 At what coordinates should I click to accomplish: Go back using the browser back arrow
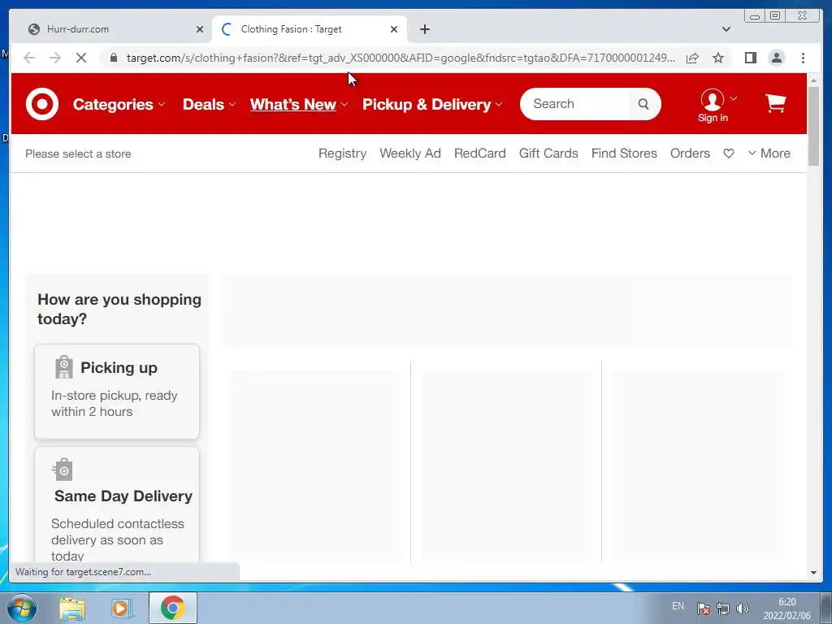(29, 58)
